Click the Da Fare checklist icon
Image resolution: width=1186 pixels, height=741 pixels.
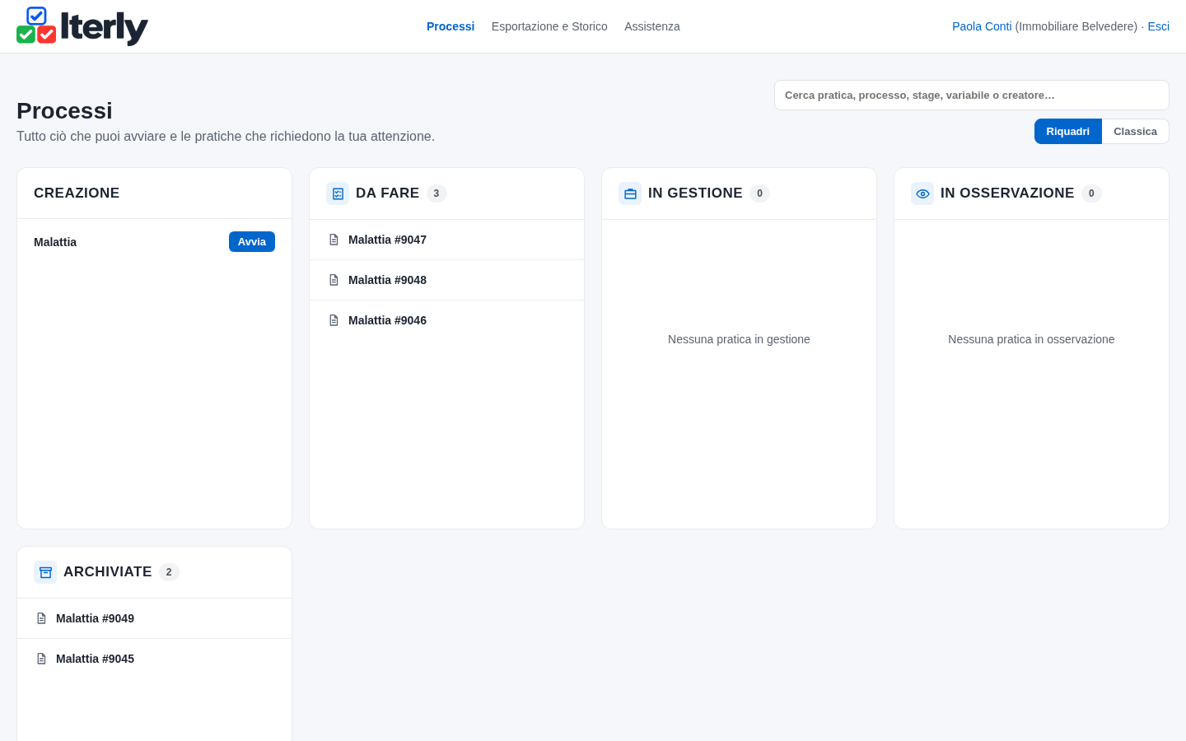pyautogui.click(x=338, y=193)
